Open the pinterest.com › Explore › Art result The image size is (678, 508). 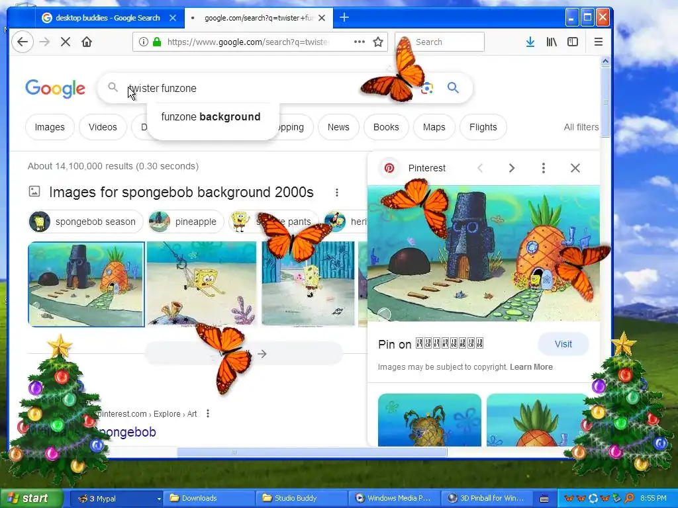coord(147,414)
